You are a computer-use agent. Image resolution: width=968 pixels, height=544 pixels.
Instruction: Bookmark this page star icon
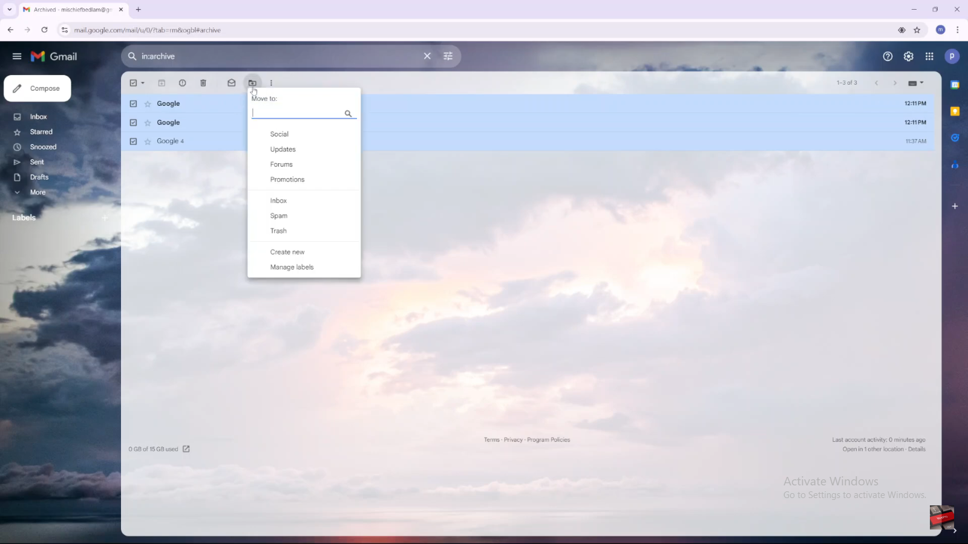point(917,30)
